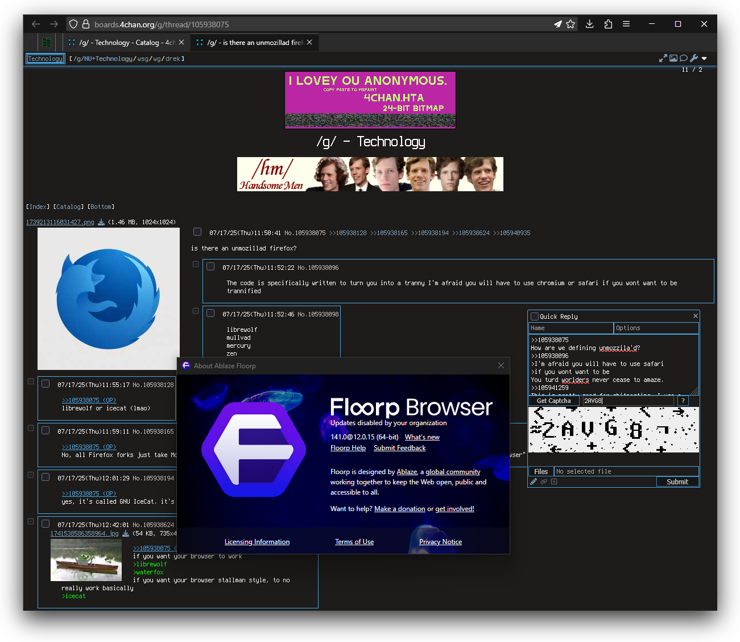
Task: Click the Get Captcha button
Action: (553, 401)
